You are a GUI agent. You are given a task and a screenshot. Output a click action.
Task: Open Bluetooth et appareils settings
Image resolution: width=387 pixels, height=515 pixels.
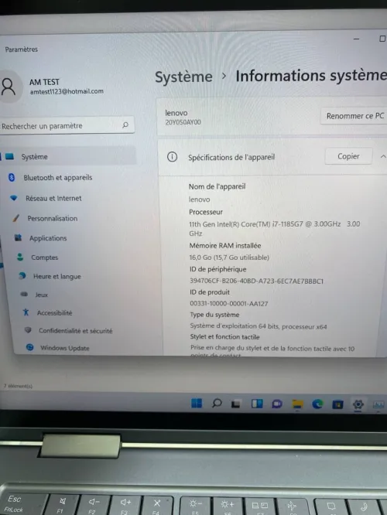coord(58,178)
